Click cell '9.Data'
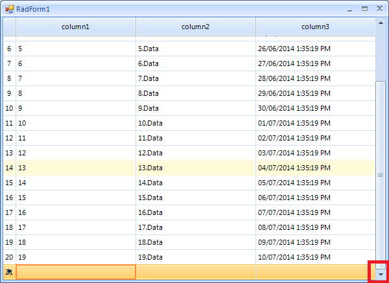 (x=196, y=108)
